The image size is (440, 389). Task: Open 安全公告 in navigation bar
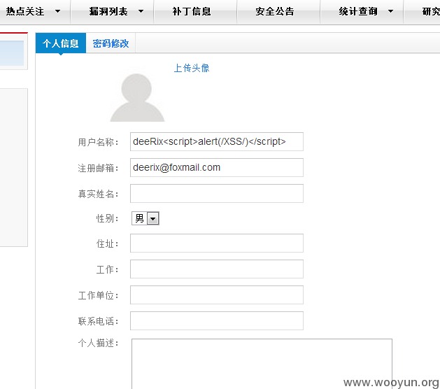(x=275, y=11)
